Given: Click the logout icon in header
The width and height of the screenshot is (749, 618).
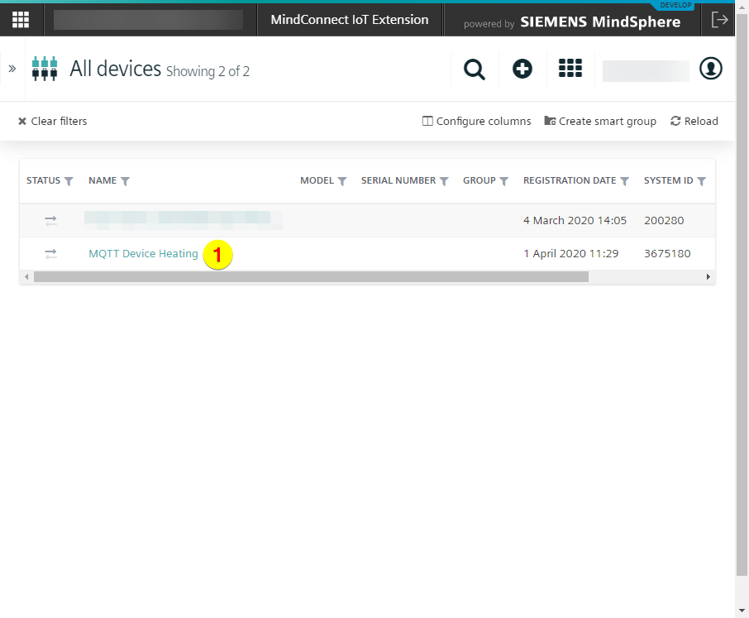Looking at the screenshot, I should [x=719, y=20].
